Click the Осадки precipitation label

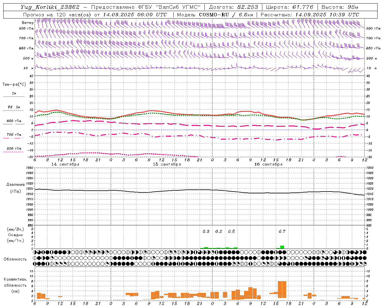click(x=16, y=235)
